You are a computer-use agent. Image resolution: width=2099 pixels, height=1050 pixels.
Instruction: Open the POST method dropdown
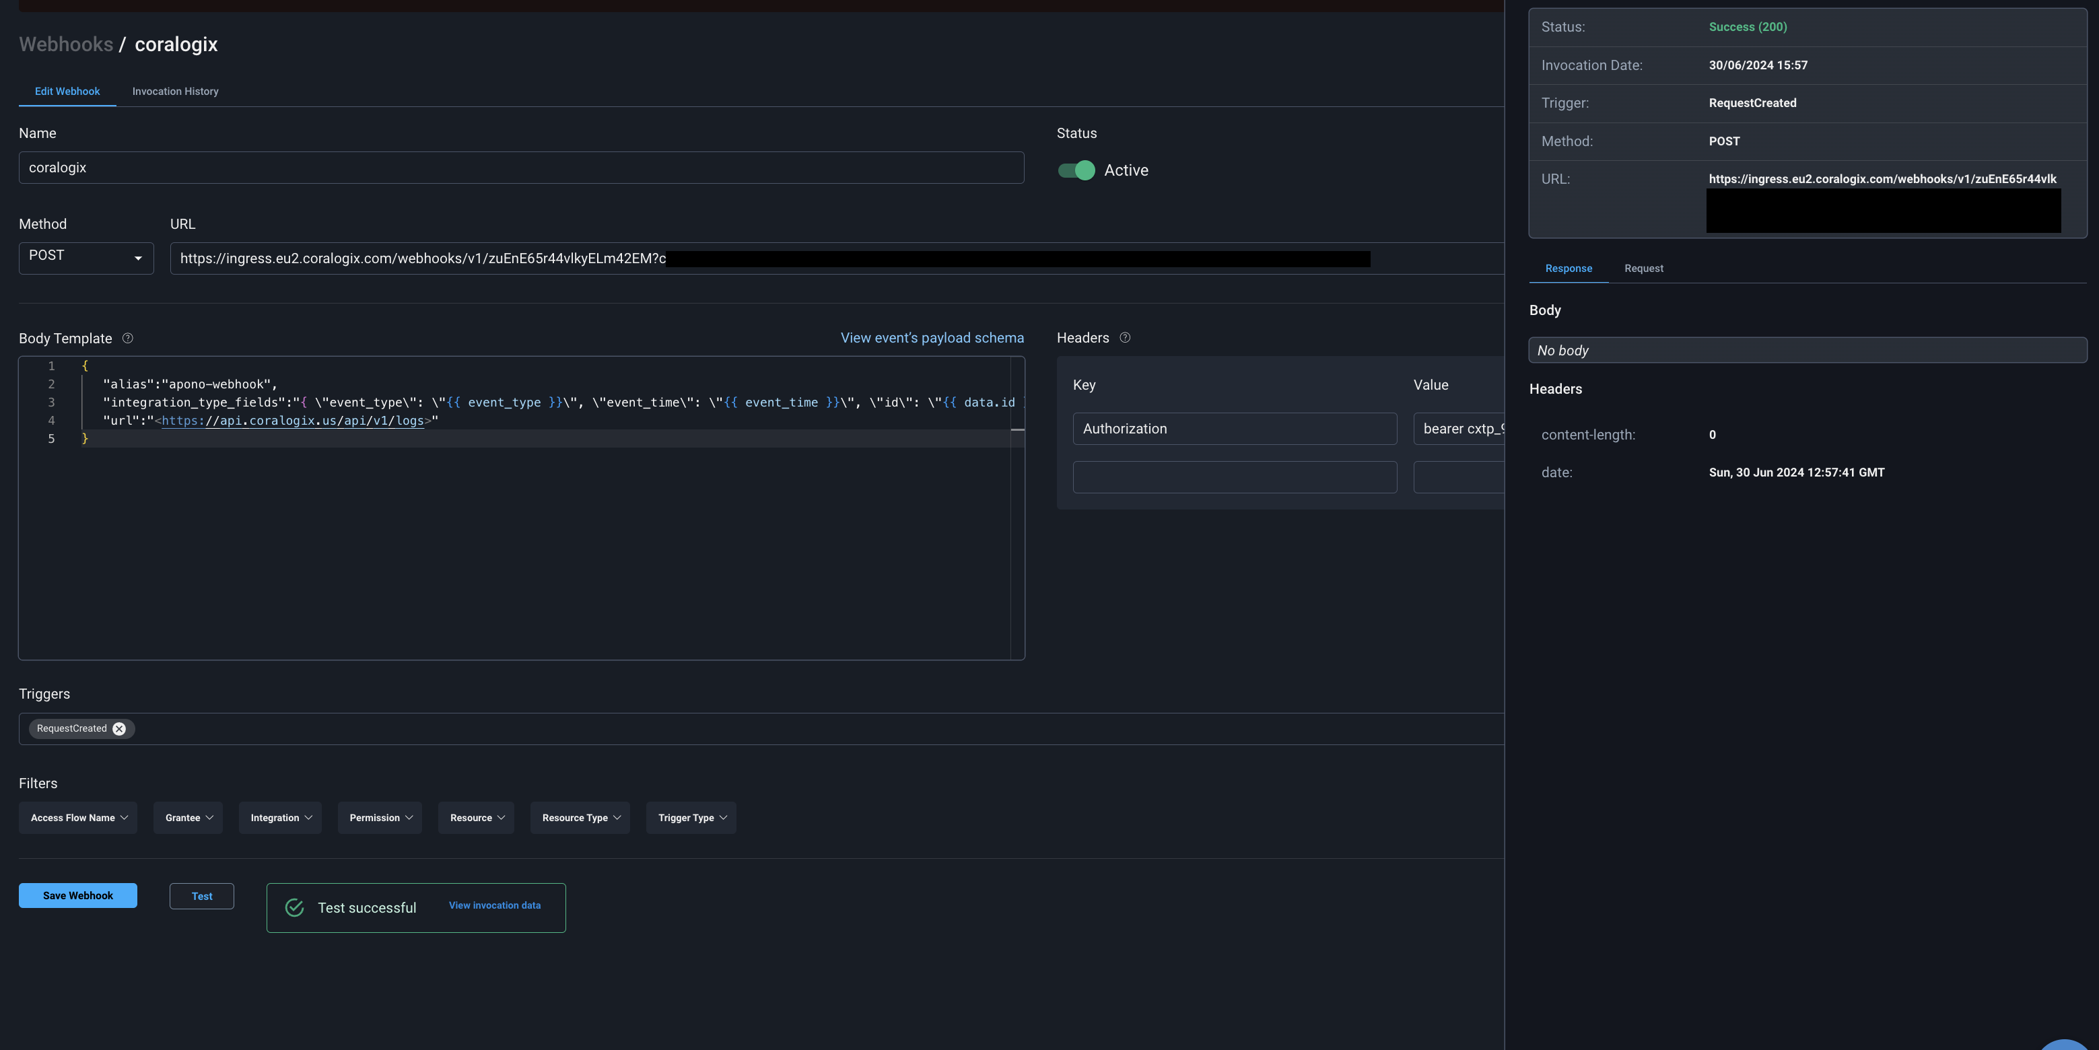tap(85, 257)
